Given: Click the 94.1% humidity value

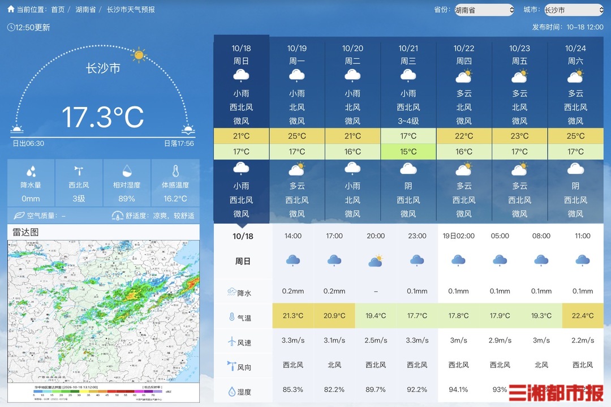Looking at the screenshot, I should pos(458,389).
